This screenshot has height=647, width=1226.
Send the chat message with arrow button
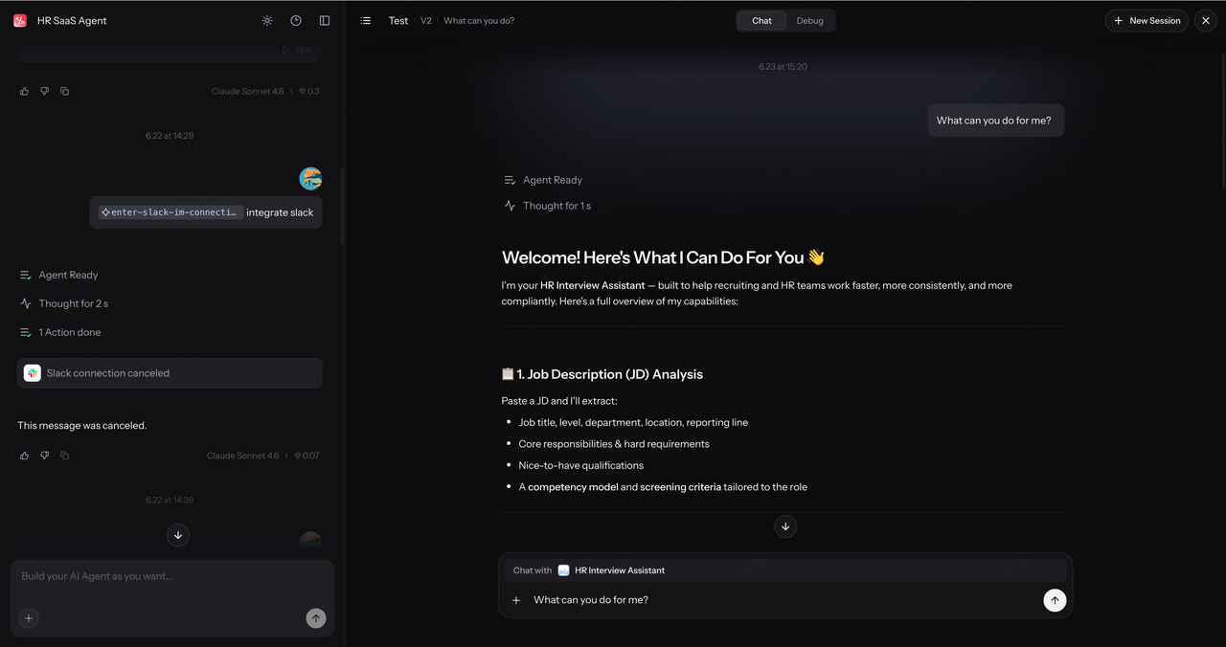click(x=1055, y=600)
